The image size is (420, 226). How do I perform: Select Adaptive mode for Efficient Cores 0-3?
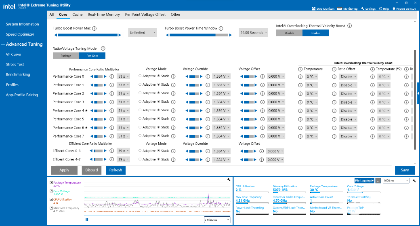[x=140, y=151]
